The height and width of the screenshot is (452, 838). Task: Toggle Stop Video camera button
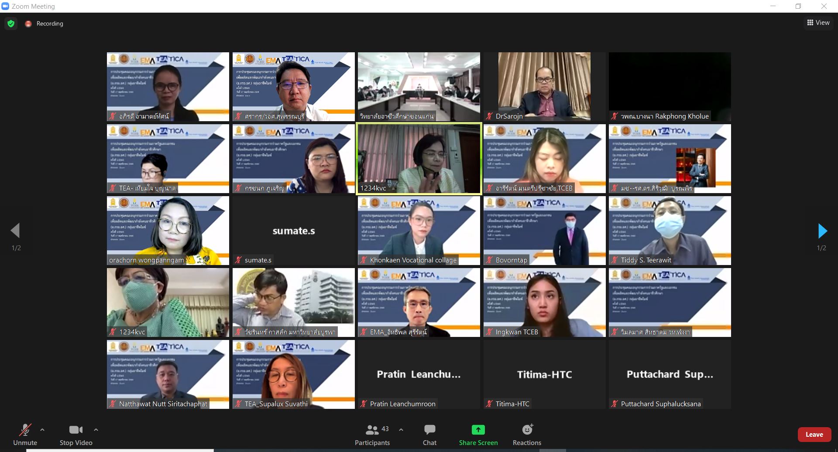pos(76,430)
